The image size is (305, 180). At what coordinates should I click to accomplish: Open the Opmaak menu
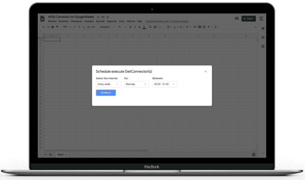100,21
